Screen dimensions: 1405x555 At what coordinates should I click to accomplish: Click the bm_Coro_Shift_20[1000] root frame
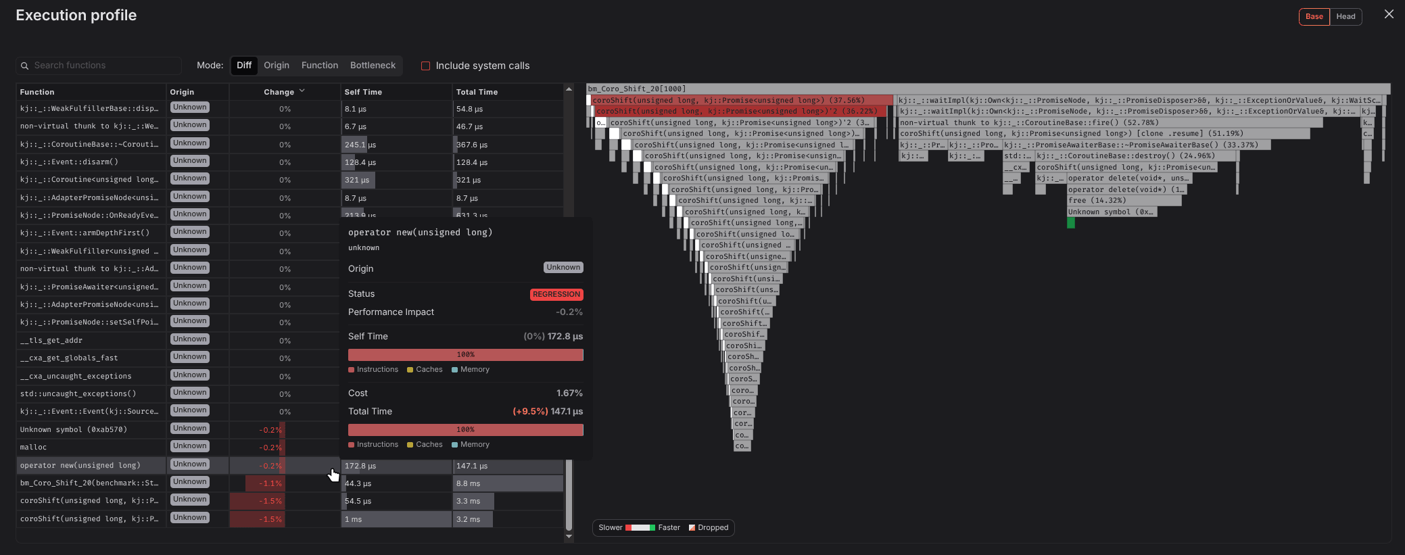pos(987,89)
